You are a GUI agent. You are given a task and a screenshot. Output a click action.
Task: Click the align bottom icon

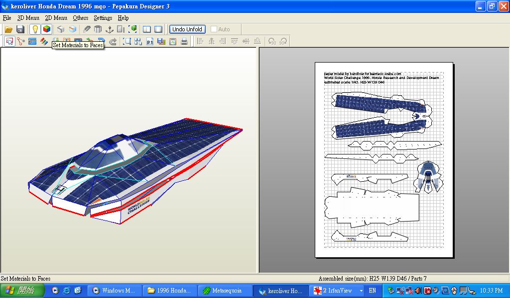[257, 41]
